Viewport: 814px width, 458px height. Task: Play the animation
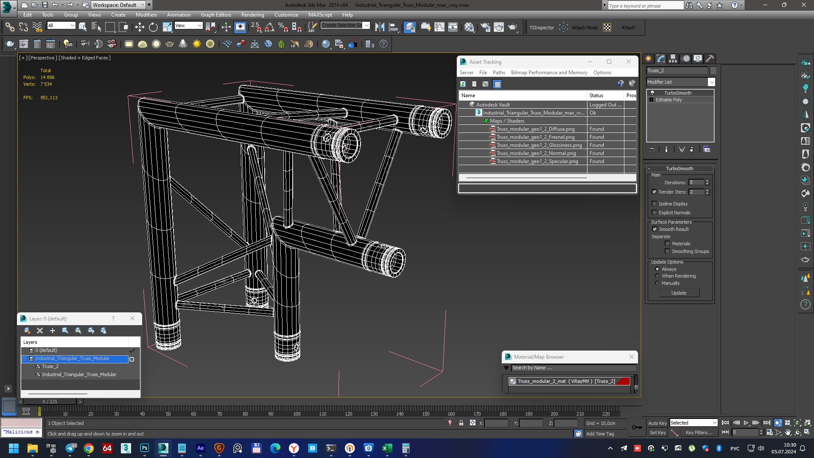pos(746,423)
